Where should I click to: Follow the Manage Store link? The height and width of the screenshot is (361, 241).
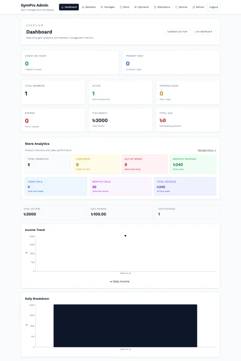point(207,150)
